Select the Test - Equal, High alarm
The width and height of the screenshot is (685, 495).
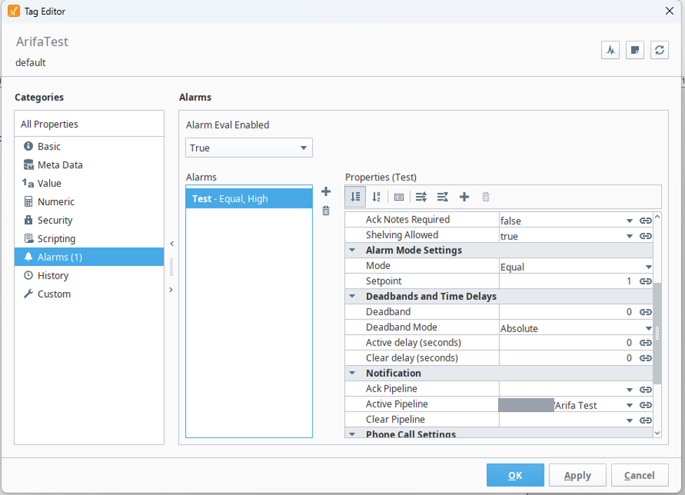tap(249, 199)
